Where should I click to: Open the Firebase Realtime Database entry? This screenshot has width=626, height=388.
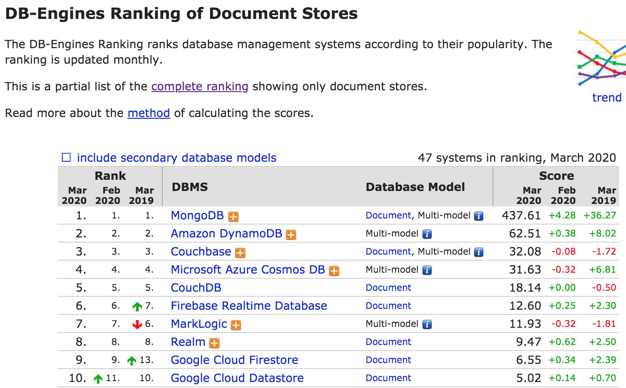click(x=249, y=306)
